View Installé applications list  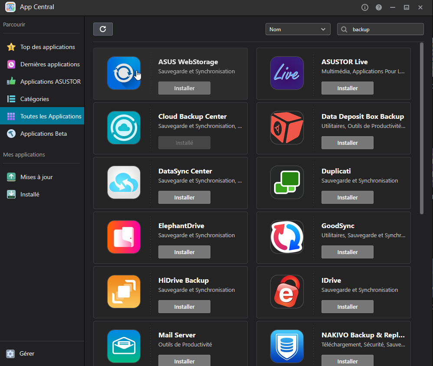click(x=42, y=194)
